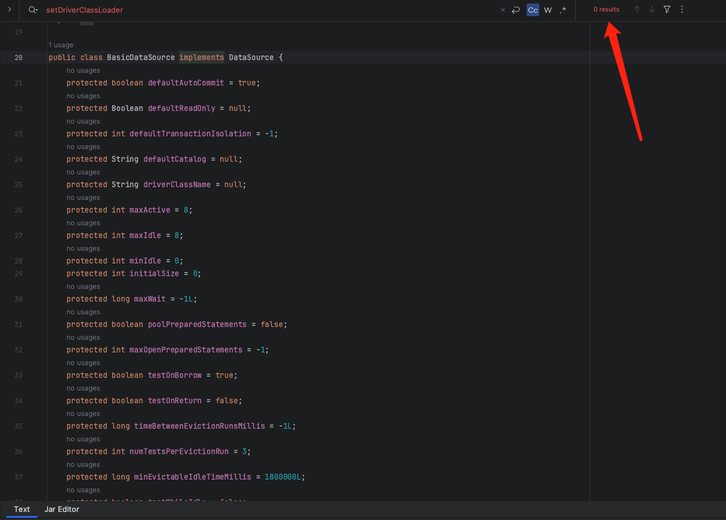Click line number 25 in gutter

(x=18, y=184)
